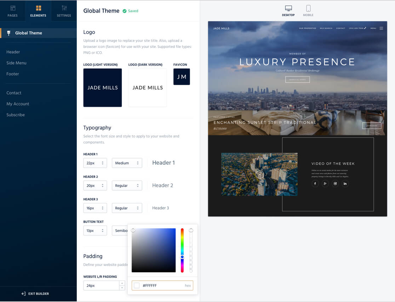Switch preview to Desktop view
This screenshot has height=302, width=395.
click(x=288, y=11)
